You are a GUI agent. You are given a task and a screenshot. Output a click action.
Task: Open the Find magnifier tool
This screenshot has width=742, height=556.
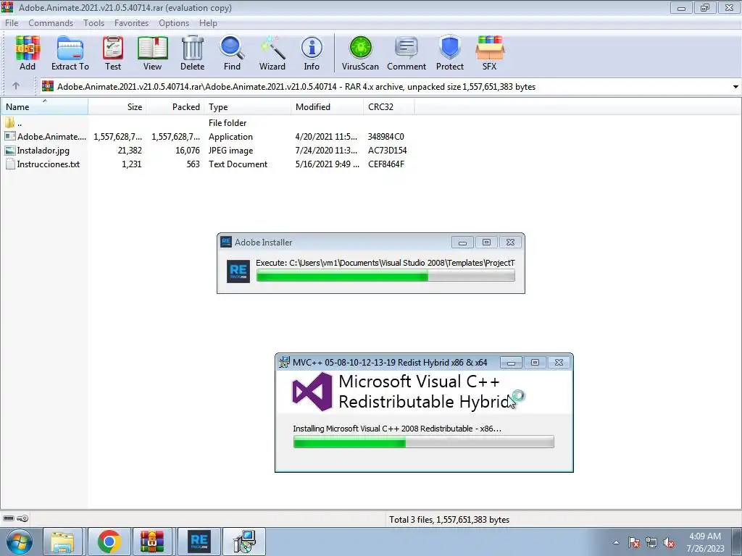pos(232,53)
